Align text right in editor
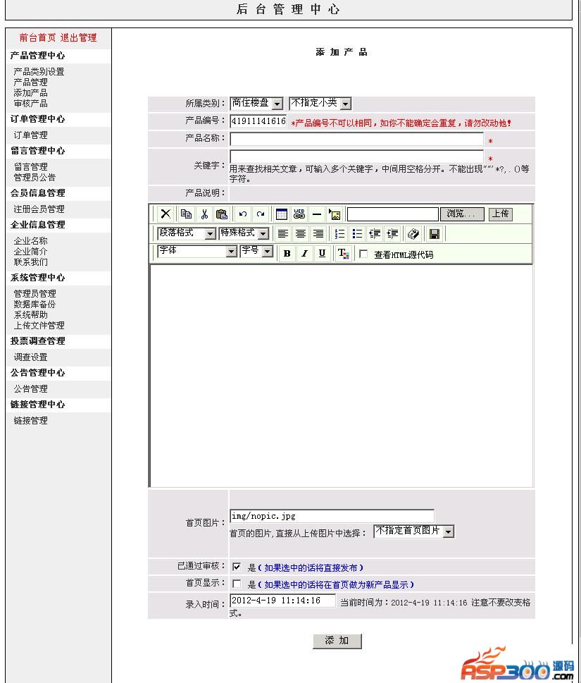Screen dimensions: 581x683 (318, 234)
